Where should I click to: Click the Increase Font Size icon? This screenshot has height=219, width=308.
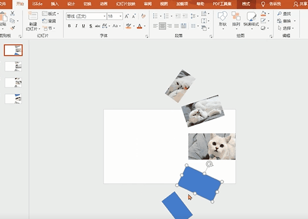127,16
